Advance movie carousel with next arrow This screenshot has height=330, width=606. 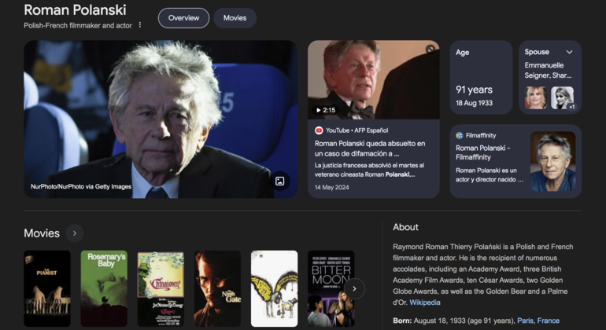[x=354, y=288]
